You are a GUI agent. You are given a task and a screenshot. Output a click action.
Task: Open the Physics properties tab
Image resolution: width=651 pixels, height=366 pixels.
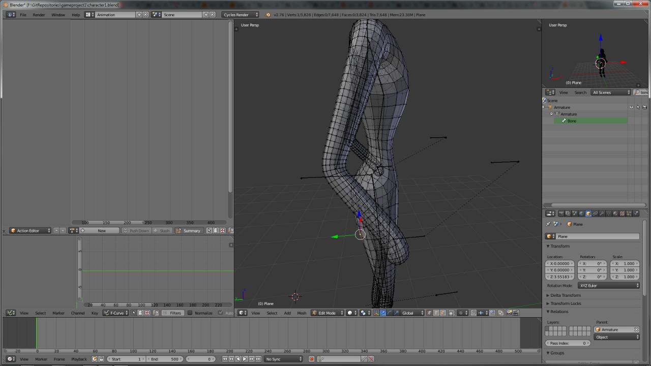(636, 213)
